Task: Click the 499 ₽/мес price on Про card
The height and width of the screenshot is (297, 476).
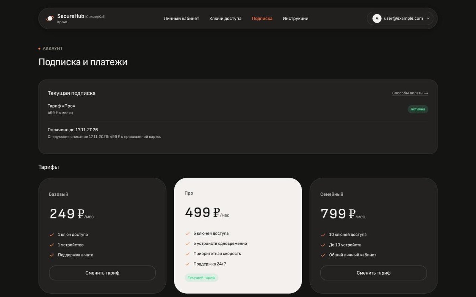Action: click(x=207, y=213)
